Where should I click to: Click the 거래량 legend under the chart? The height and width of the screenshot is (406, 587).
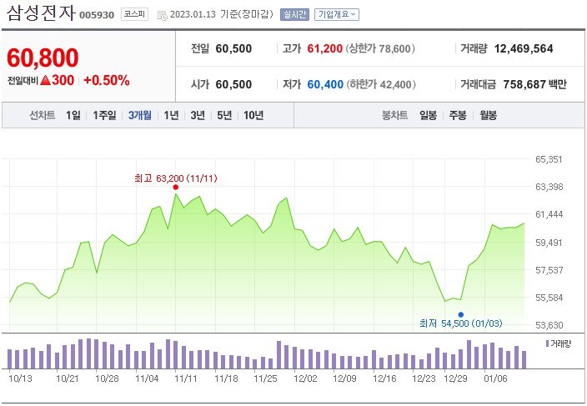(559, 343)
